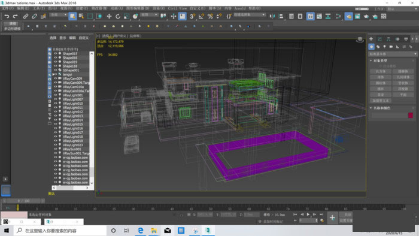Collapse the Object Type rollout
This screenshot has height=236, width=419.
point(371,60)
